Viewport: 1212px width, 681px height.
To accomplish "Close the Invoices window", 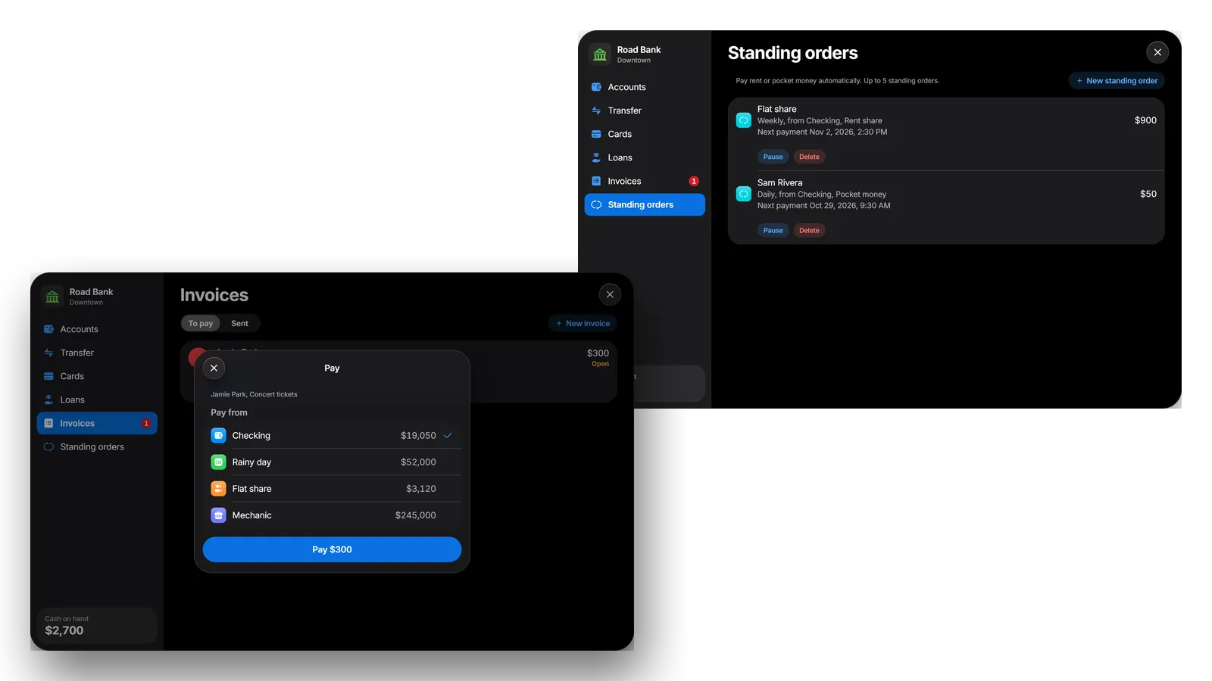I will 610,294.
